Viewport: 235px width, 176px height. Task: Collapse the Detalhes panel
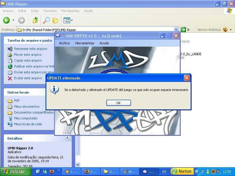pos(68,138)
